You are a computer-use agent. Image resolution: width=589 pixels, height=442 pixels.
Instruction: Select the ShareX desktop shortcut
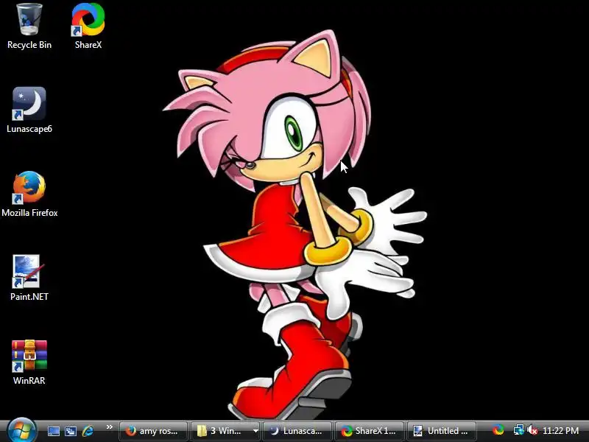click(88, 26)
